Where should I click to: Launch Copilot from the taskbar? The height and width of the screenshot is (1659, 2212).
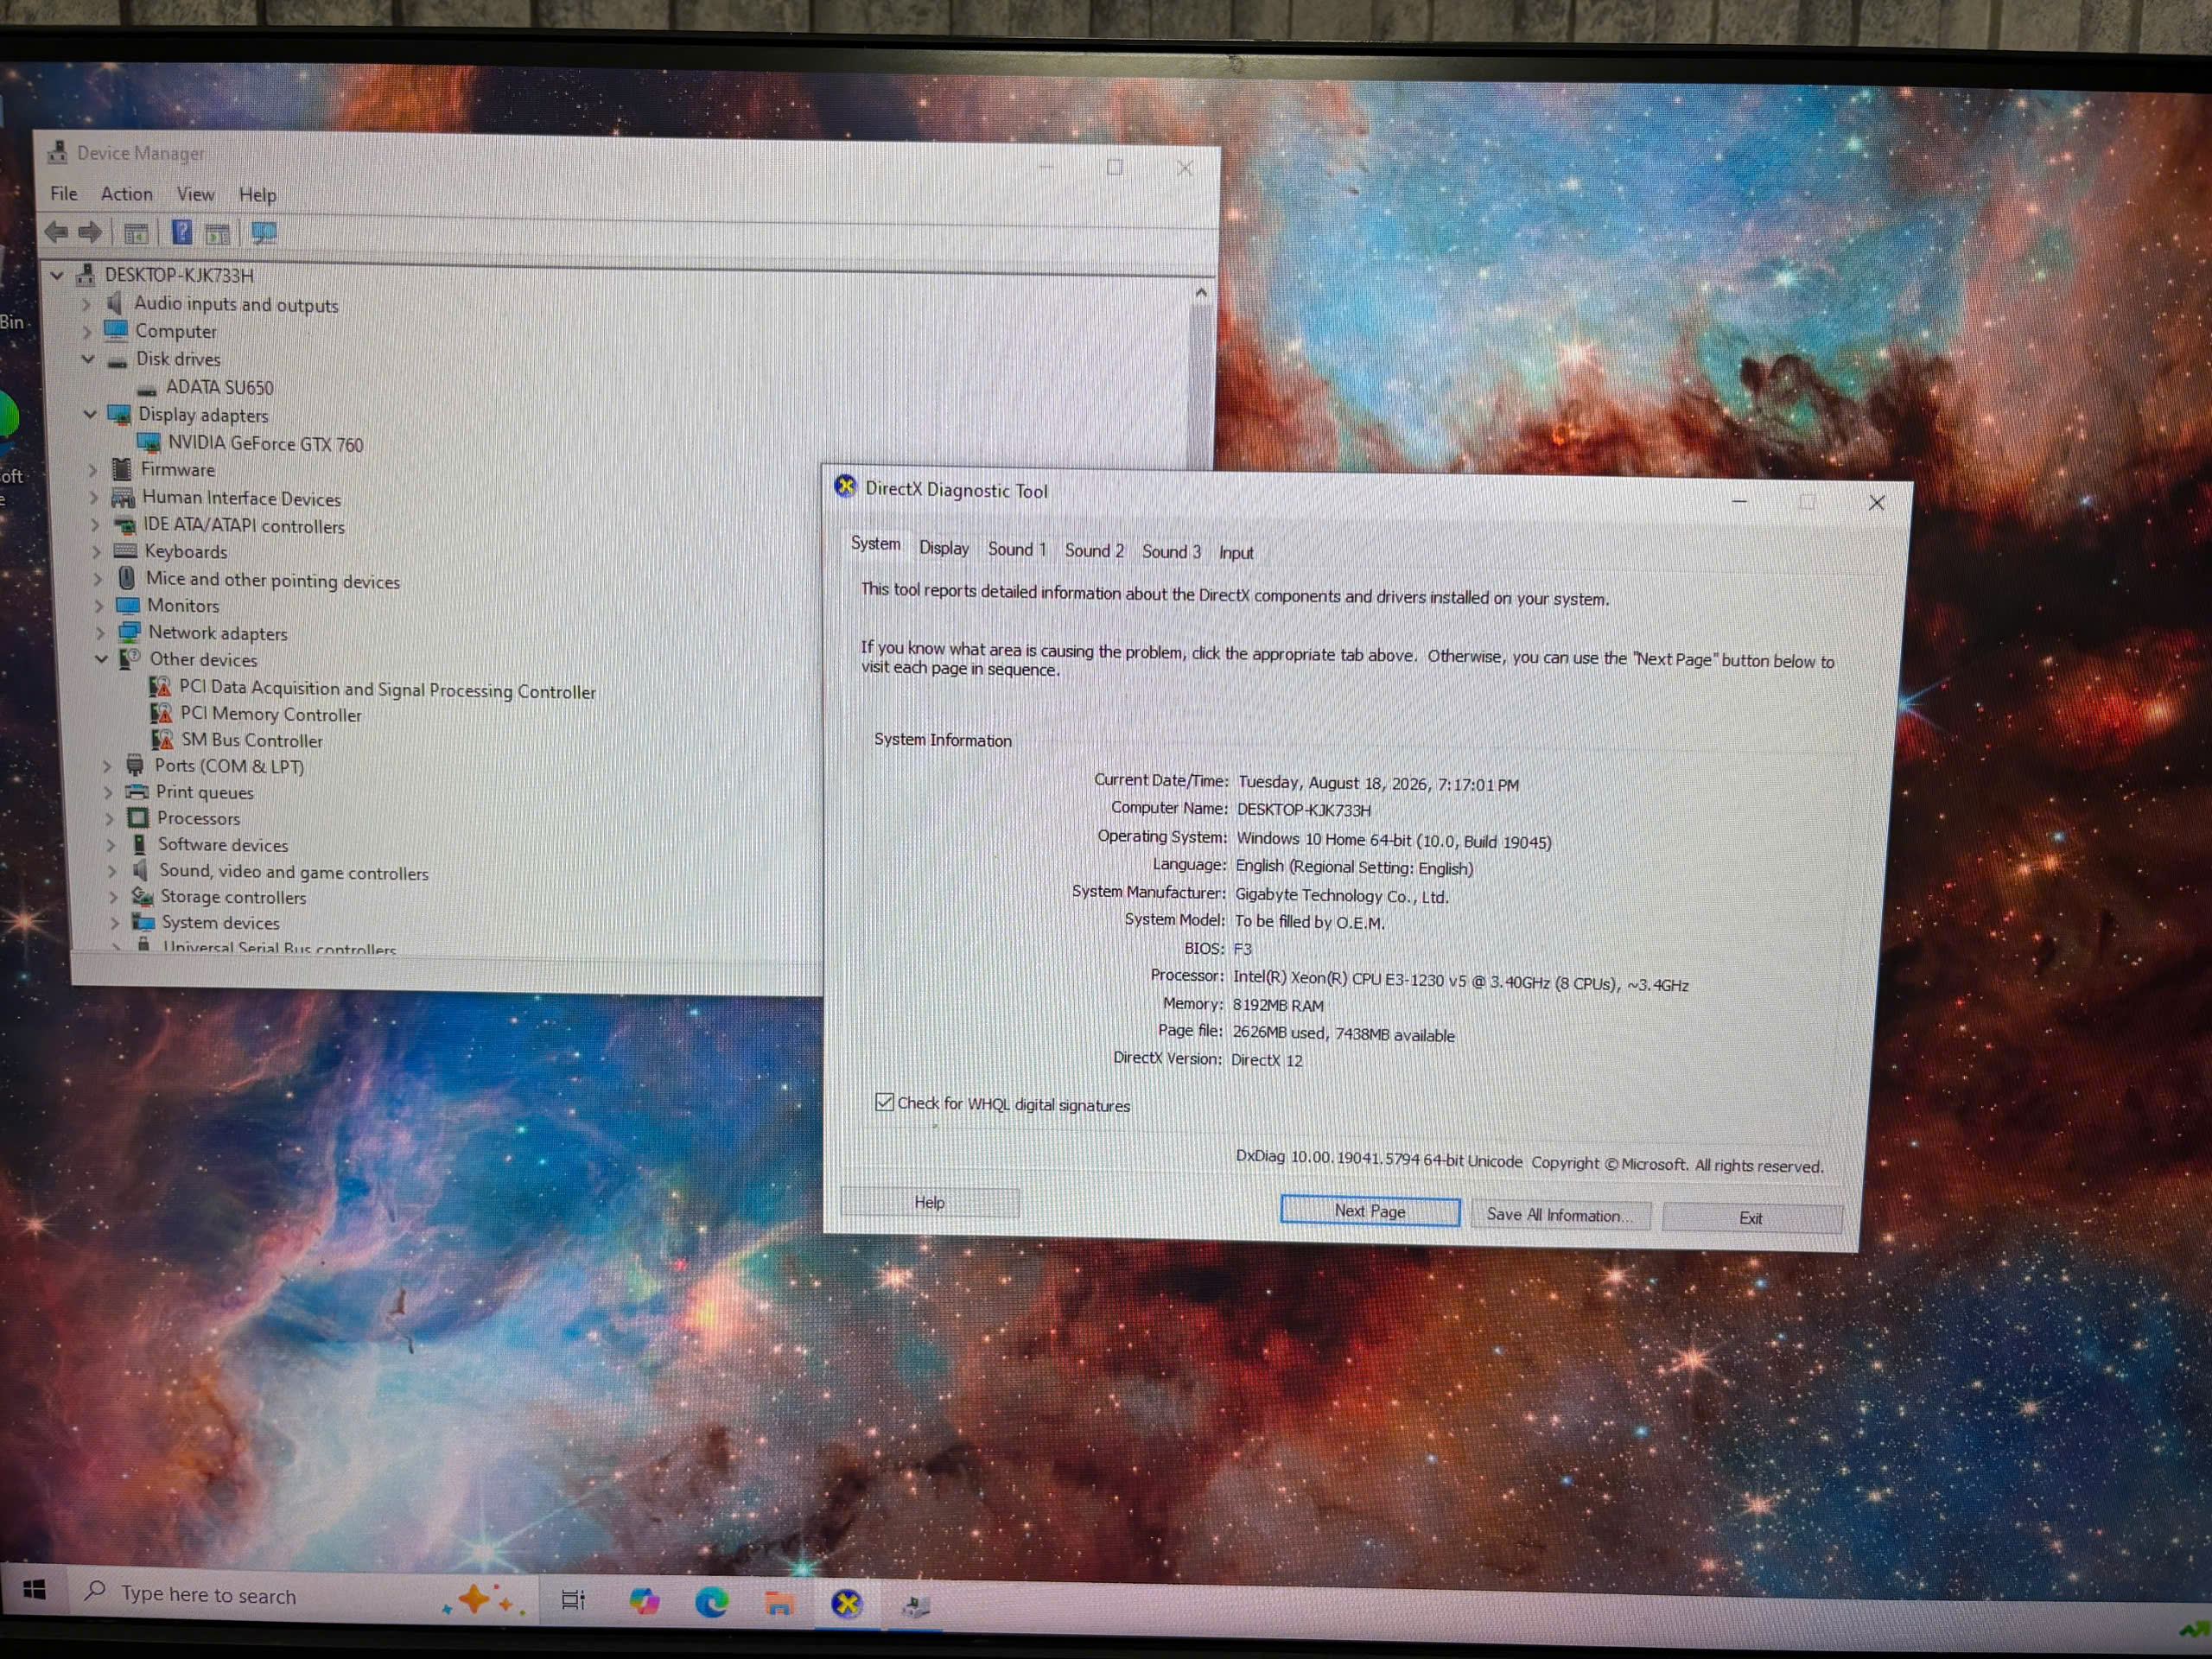coord(643,1601)
